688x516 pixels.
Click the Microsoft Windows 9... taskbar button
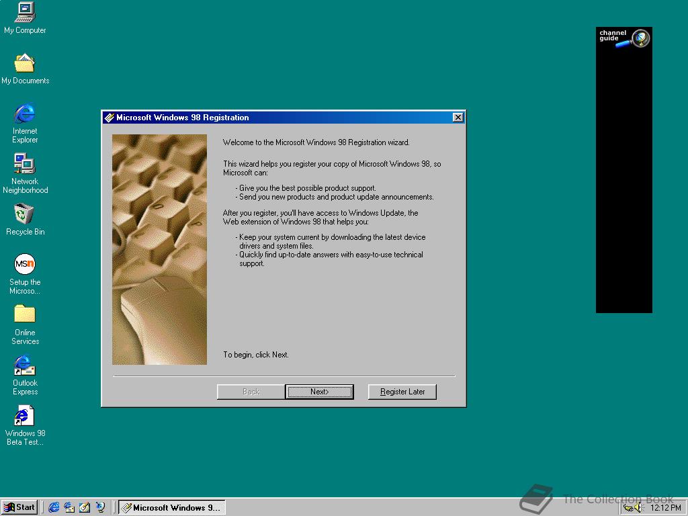coord(172,507)
